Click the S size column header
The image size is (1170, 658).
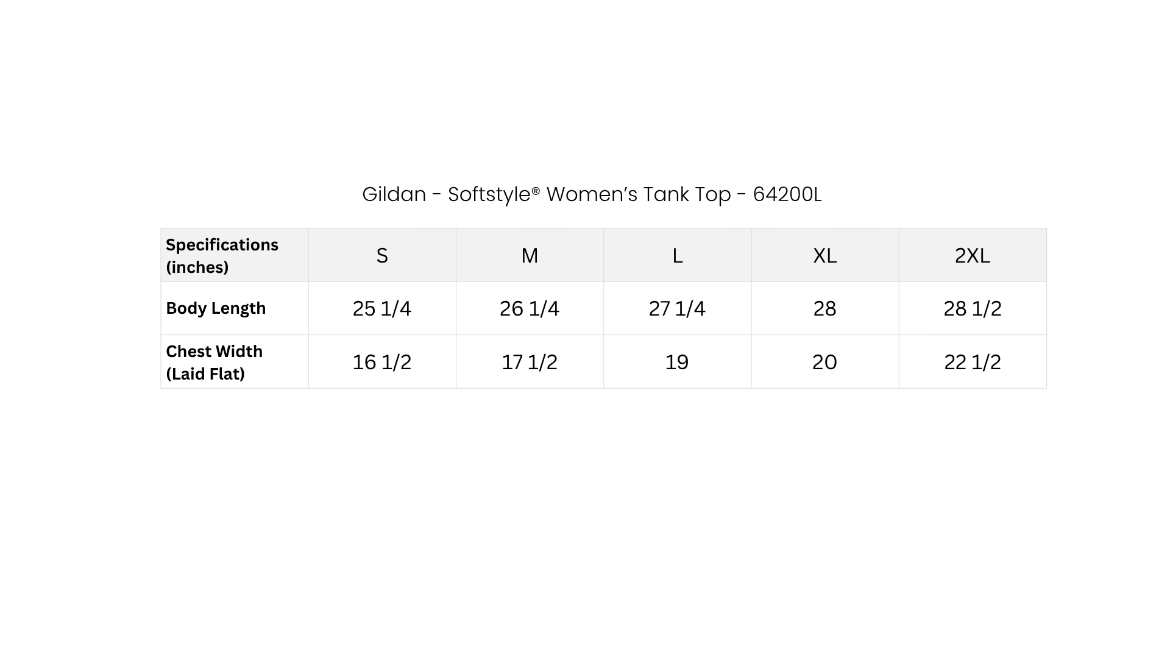click(382, 255)
